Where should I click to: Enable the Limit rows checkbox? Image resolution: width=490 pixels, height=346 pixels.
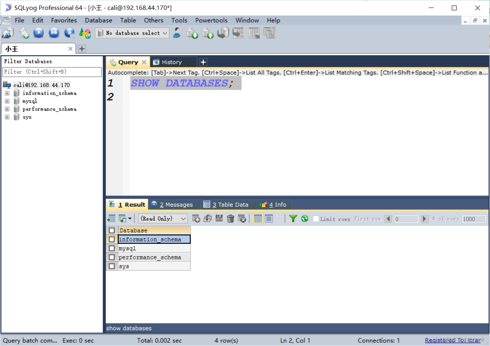click(316, 219)
